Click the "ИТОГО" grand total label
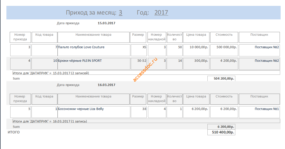Viewport: 285px width, 149px height. pos(14,132)
